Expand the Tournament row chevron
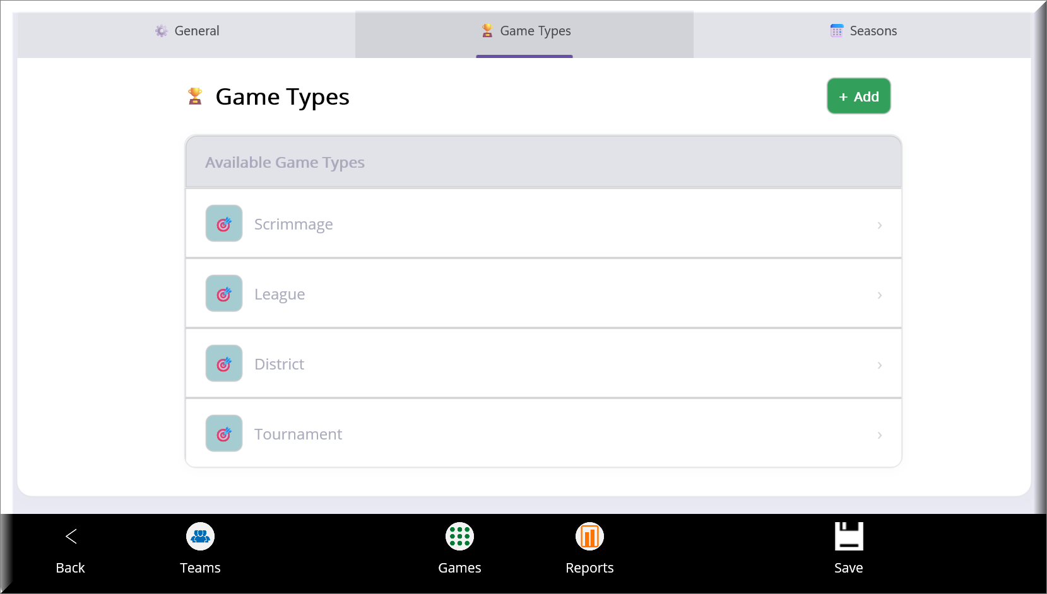This screenshot has height=594, width=1047. coord(879,435)
